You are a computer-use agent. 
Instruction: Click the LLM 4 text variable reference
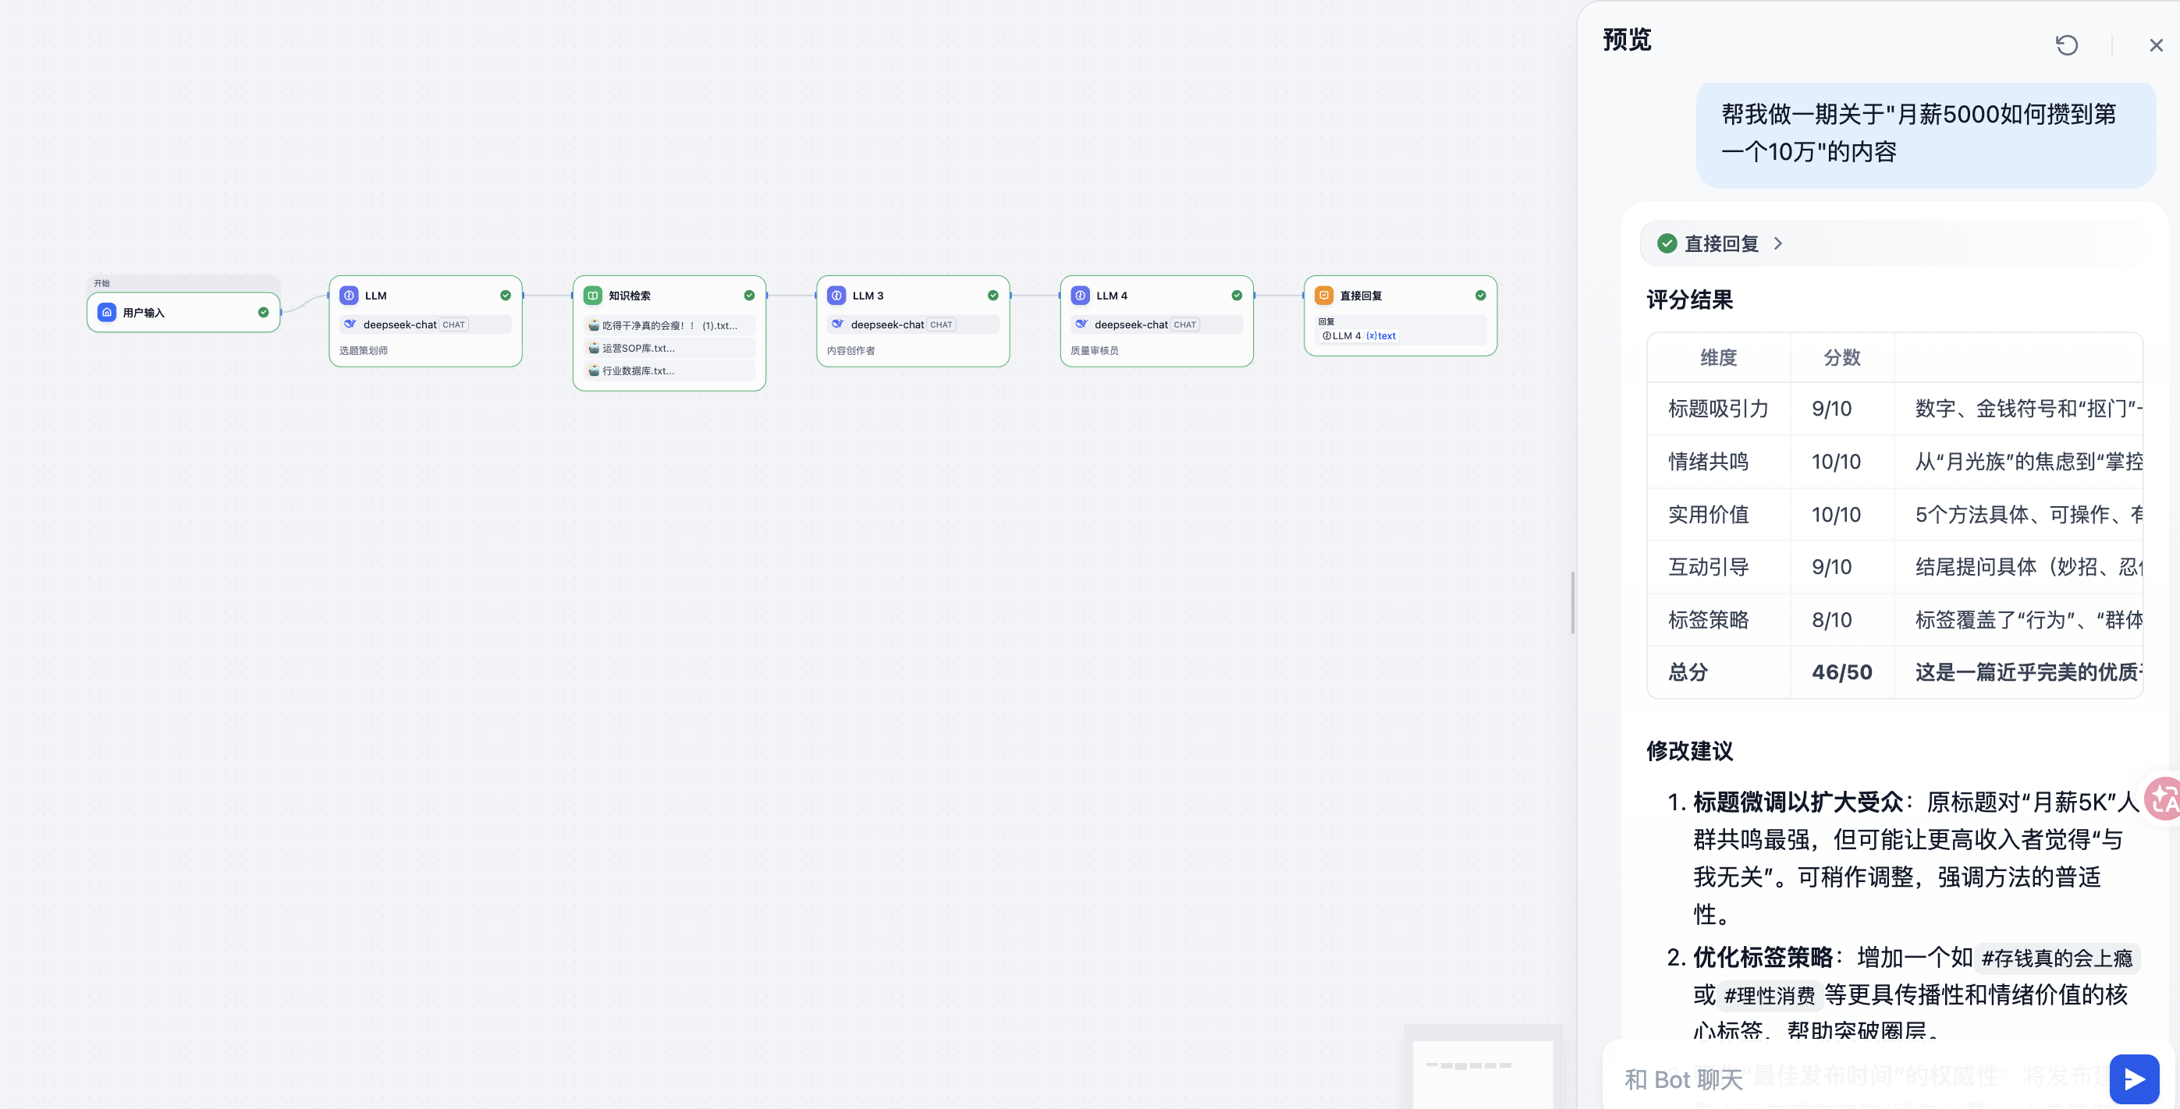click(x=1359, y=336)
